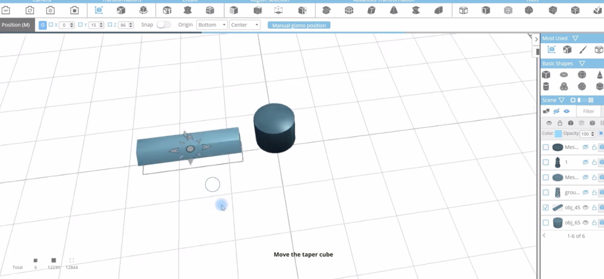
Task: Click the reset position button beside X
Action: coord(43,25)
